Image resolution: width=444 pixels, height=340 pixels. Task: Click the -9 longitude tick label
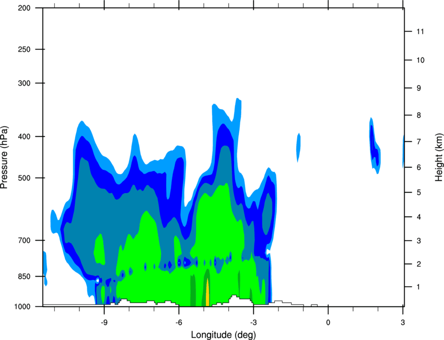[104, 322]
